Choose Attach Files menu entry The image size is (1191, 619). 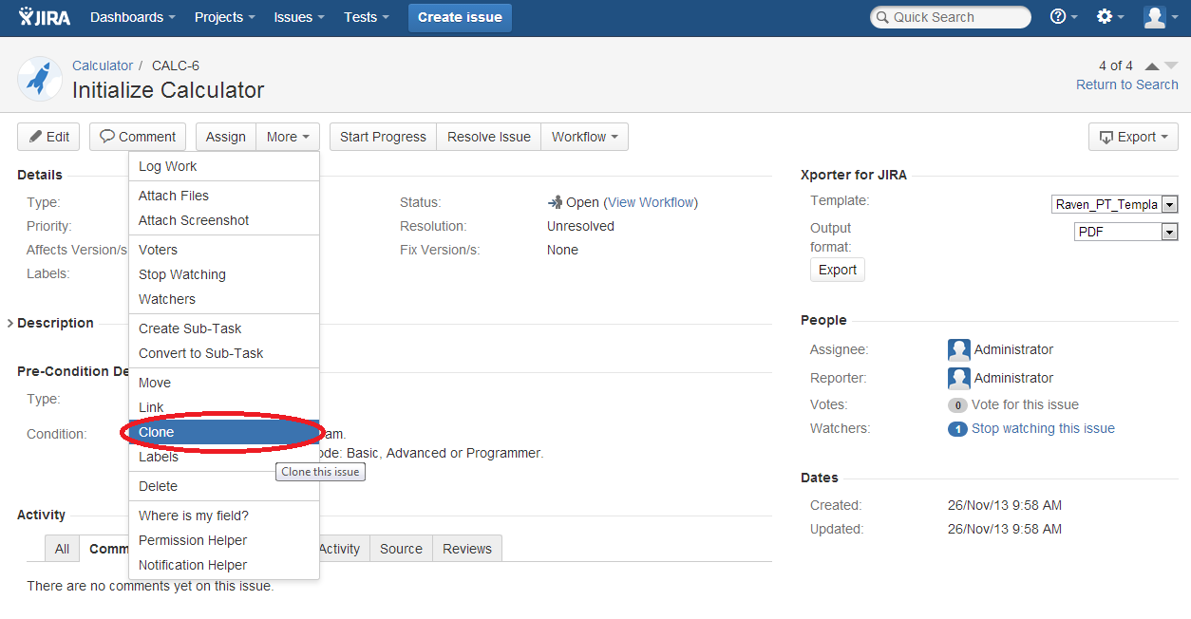pyautogui.click(x=224, y=196)
